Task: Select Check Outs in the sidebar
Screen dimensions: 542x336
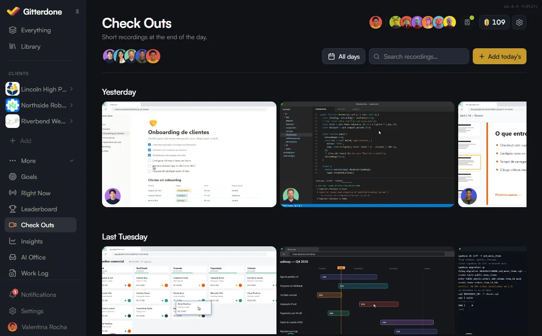Action: (x=41, y=225)
